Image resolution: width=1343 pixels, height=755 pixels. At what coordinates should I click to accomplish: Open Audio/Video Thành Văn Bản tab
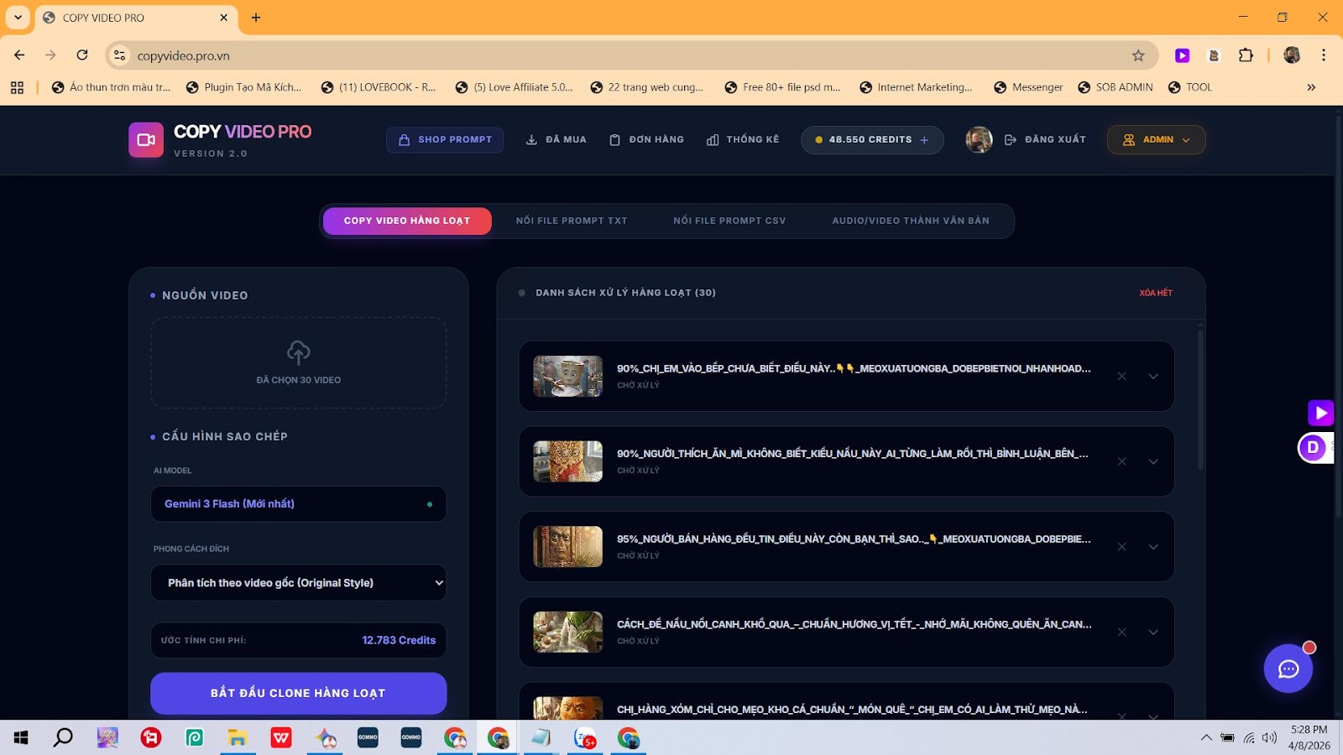911,221
